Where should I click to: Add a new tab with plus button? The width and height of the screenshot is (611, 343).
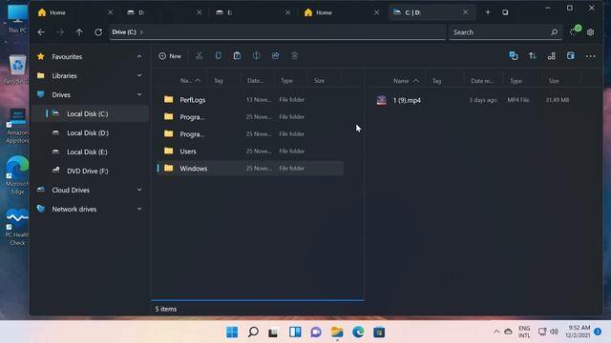488,12
